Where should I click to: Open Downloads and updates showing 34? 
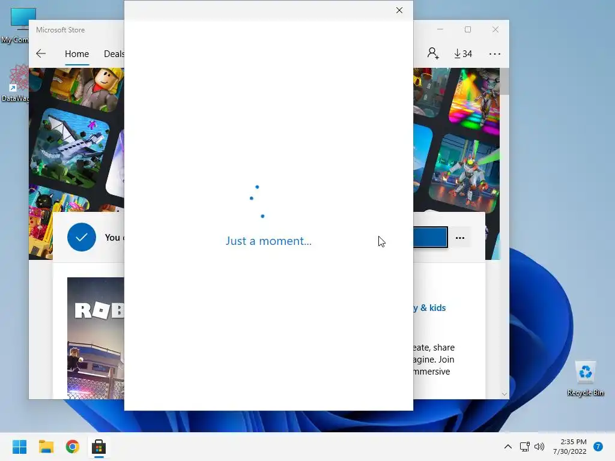point(463,53)
